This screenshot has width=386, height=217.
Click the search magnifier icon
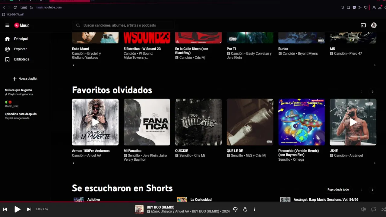78,25
